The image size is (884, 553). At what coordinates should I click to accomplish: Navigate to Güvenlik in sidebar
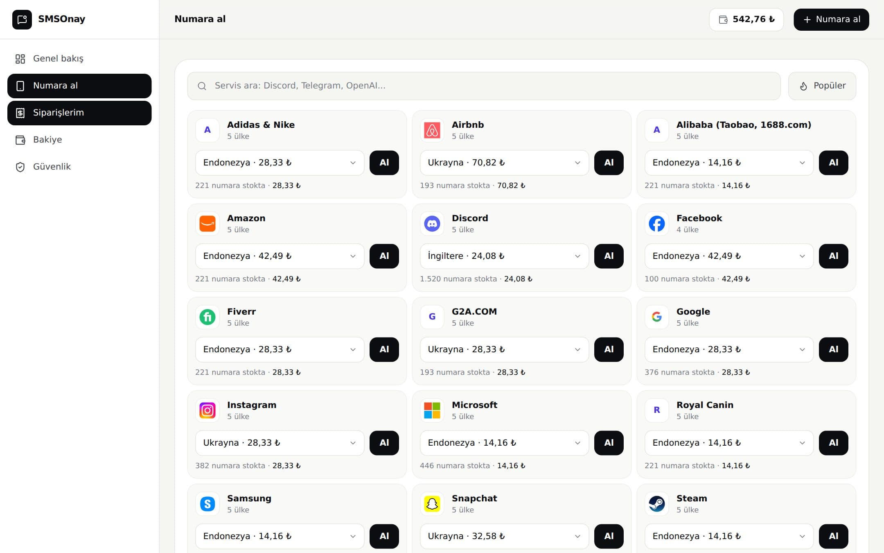point(79,167)
